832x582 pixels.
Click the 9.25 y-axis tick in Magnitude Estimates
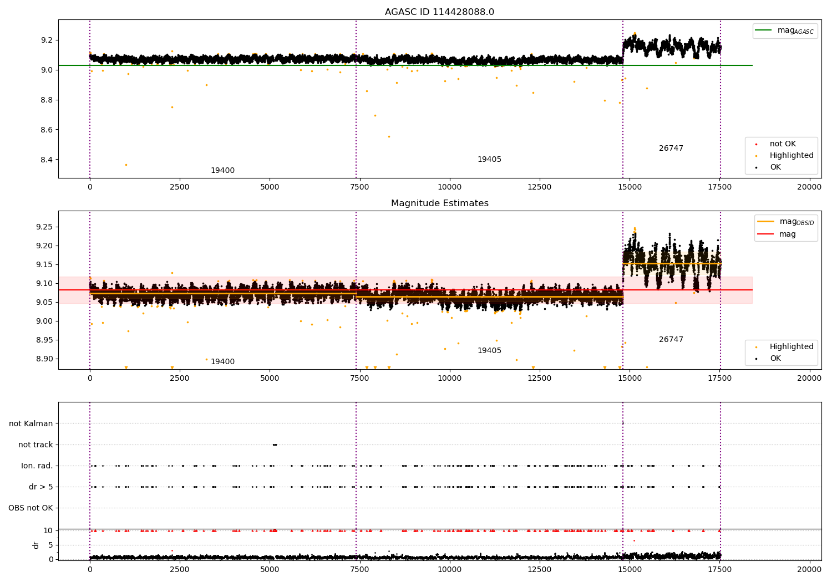[x=45, y=227]
